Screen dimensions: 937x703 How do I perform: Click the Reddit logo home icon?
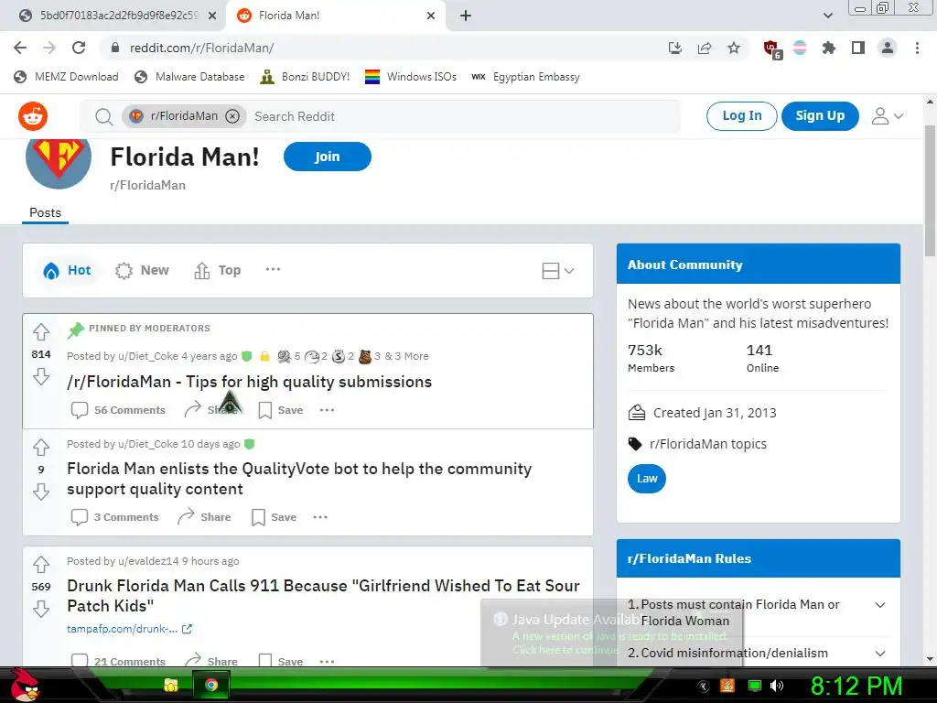33,116
